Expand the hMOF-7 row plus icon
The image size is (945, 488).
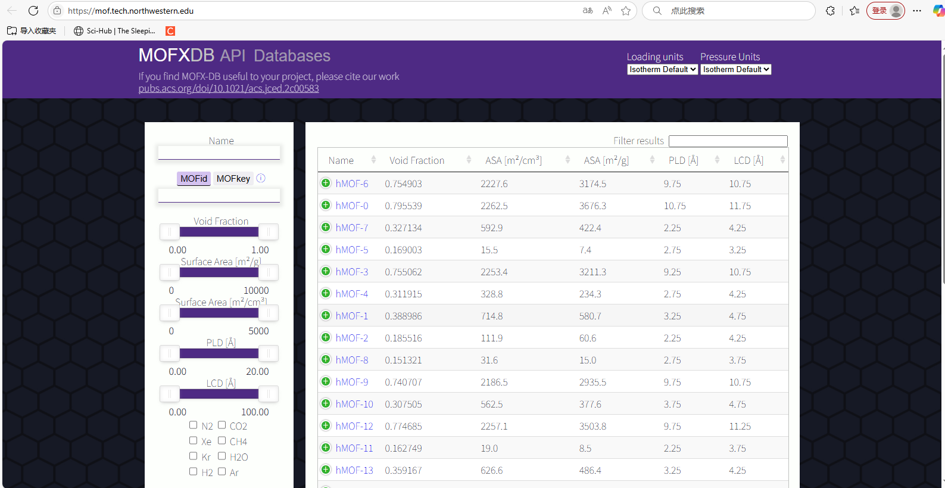[x=326, y=227]
